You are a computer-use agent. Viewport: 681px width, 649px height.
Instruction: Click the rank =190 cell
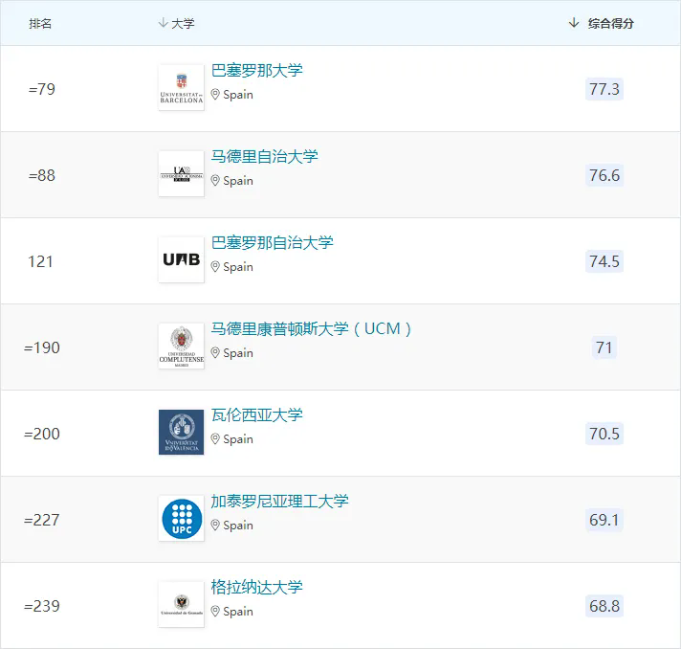coord(42,347)
